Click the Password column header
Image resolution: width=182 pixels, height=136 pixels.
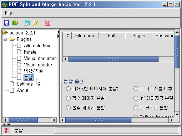point(163,36)
